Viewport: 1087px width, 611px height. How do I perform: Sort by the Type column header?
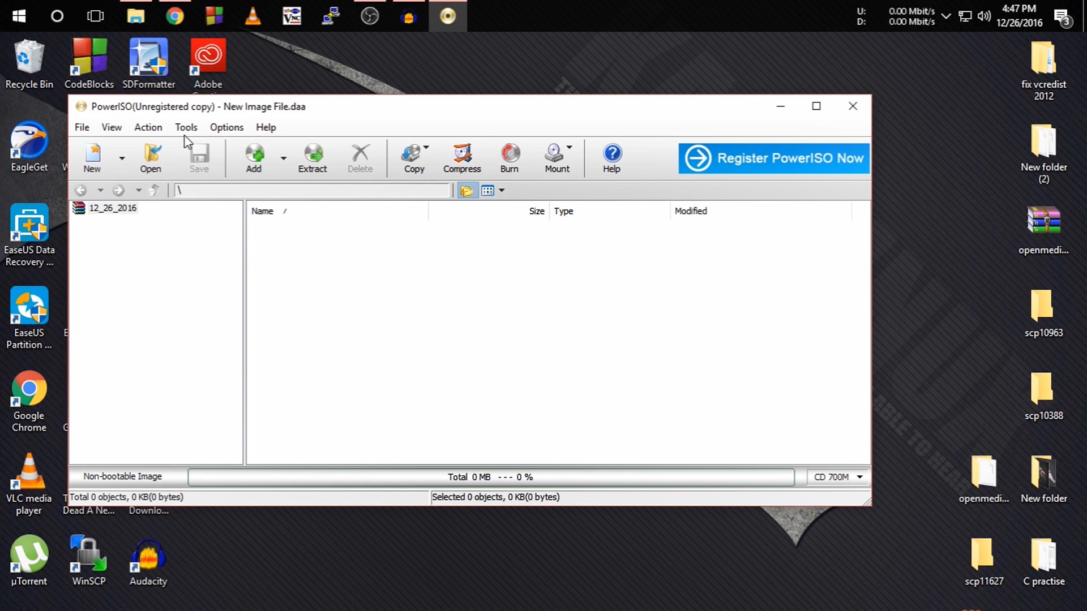(x=610, y=211)
